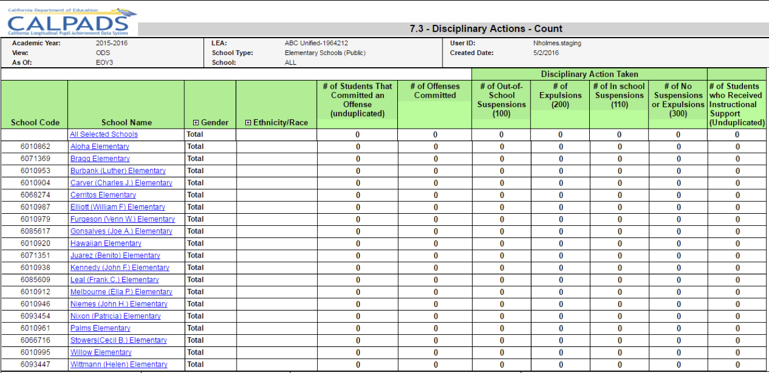The height and width of the screenshot is (373, 769).
Task: Open the Bragg Elementary link
Action: pos(100,159)
